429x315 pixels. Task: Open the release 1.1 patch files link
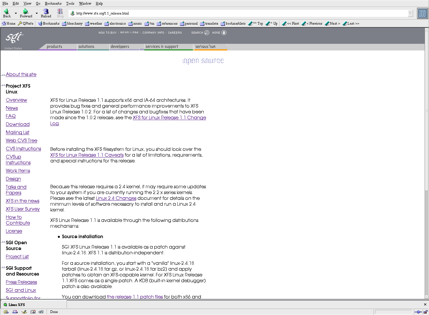tap(135, 297)
